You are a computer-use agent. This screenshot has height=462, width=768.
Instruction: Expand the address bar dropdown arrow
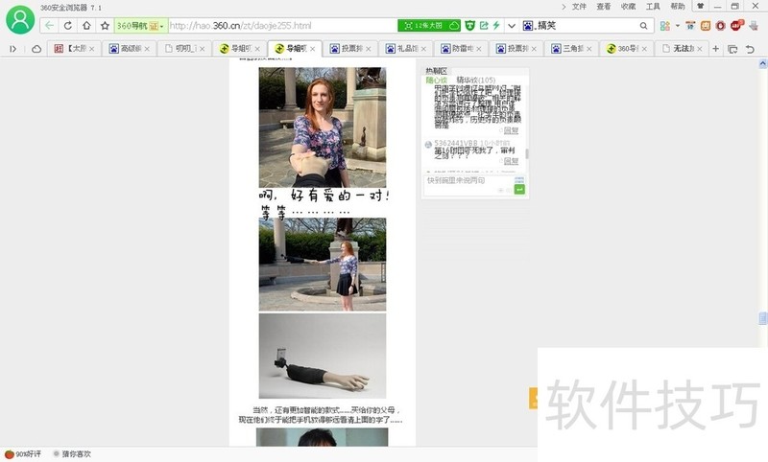(x=512, y=25)
